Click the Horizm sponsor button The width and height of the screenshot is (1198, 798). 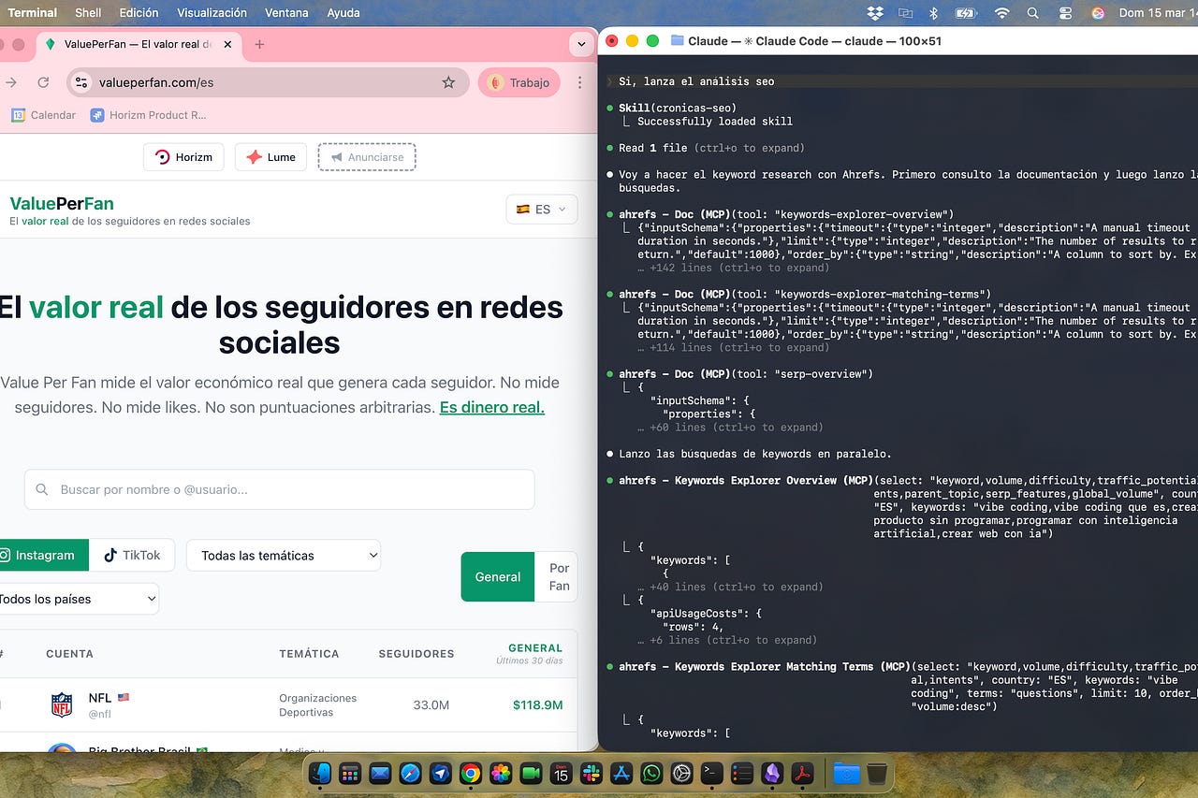183,157
